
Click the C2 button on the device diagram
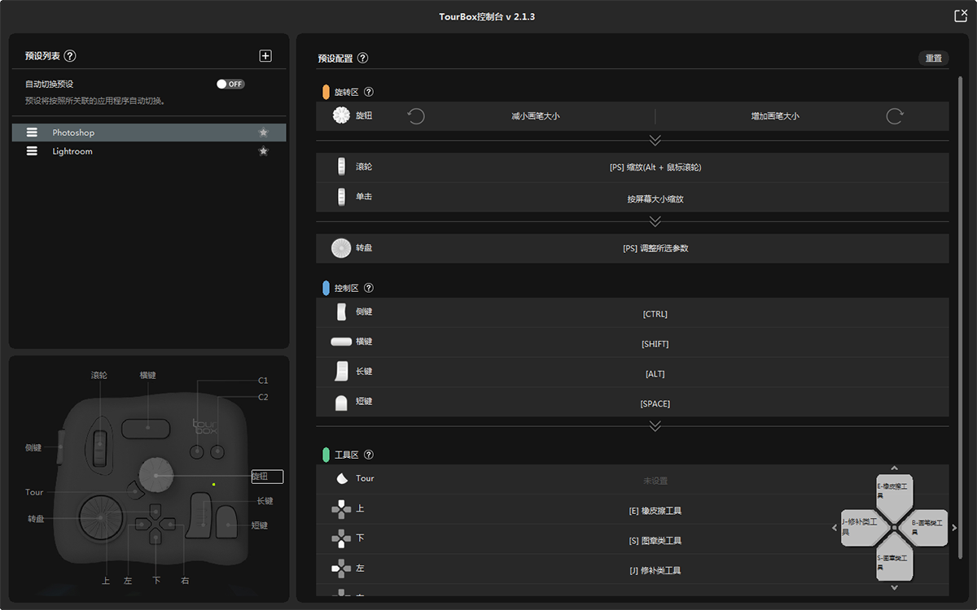(217, 451)
